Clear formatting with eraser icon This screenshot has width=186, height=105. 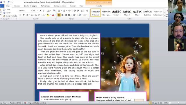54,11
